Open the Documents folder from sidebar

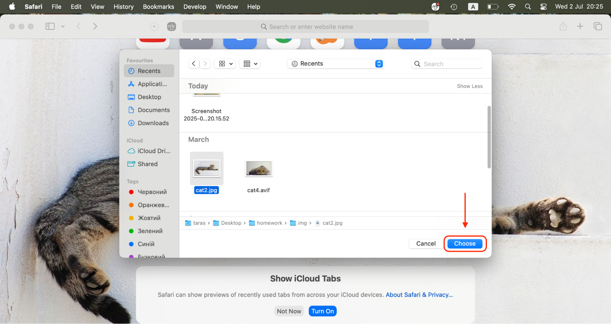(x=154, y=110)
